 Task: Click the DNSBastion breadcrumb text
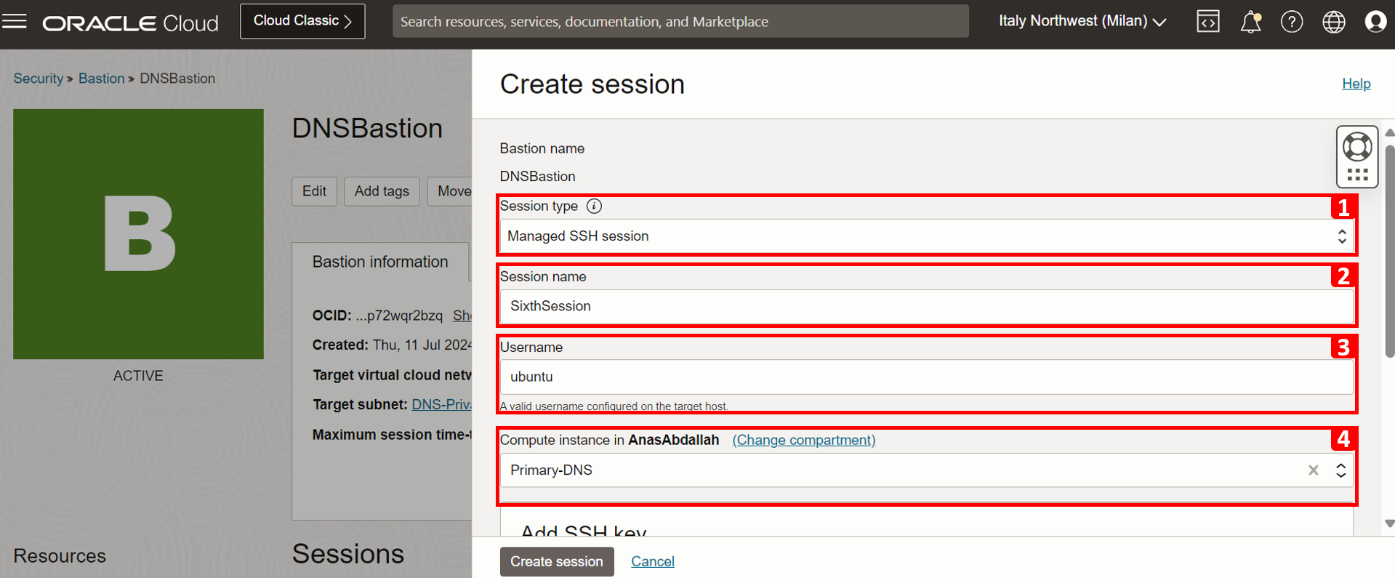point(177,79)
